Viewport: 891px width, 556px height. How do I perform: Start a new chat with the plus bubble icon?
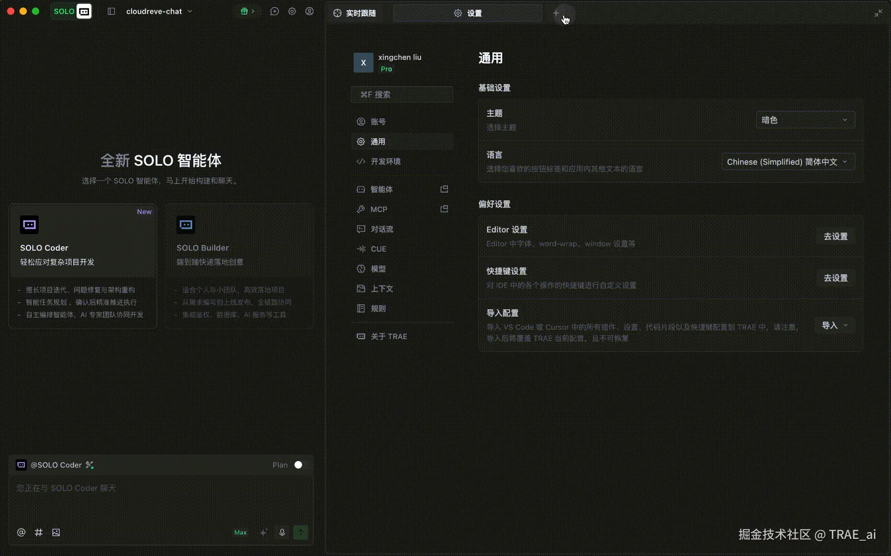(274, 11)
